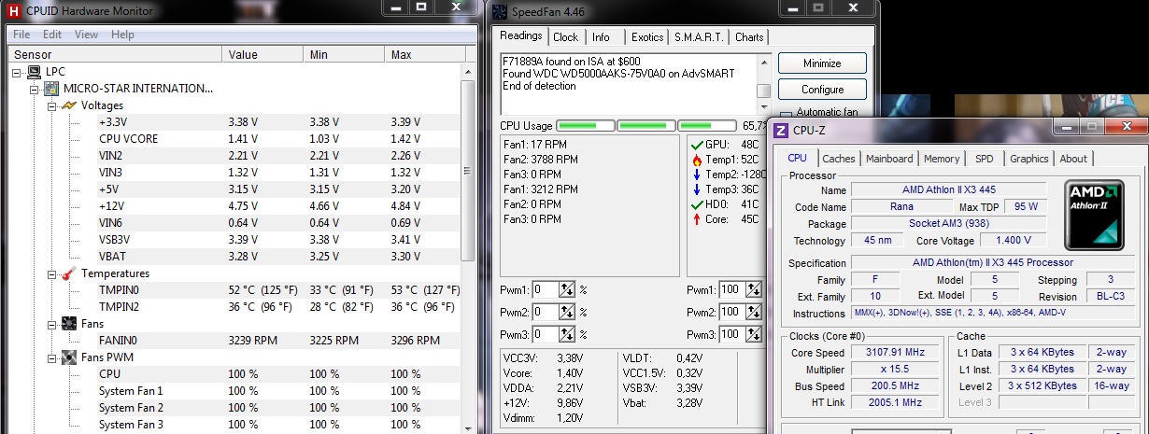Click the third CPU Usage bar in SpeedFan
The image size is (1149, 434).
[x=707, y=126]
